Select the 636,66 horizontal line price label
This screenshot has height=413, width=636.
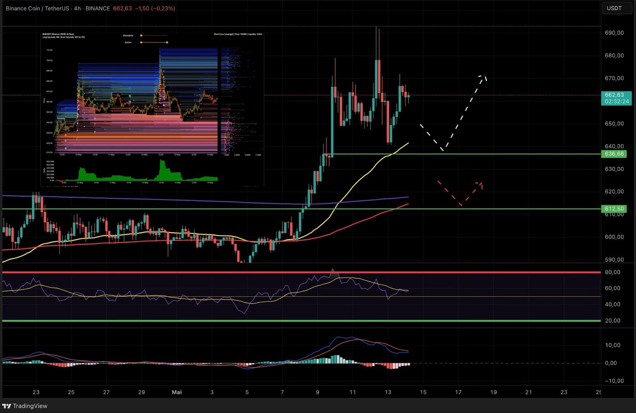tap(614, 154)
